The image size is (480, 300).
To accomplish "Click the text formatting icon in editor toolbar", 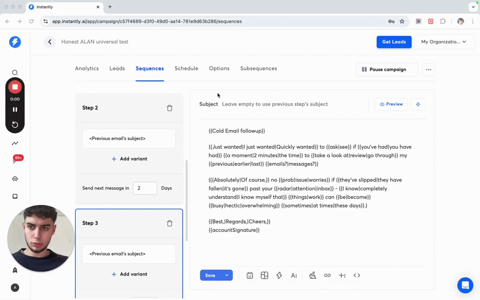I will pos(294,276).
